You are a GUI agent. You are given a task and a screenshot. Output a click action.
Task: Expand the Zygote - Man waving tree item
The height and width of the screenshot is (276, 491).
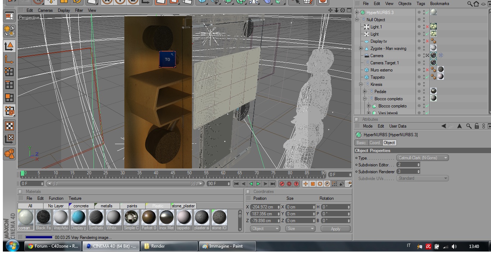tap(361, 49)
